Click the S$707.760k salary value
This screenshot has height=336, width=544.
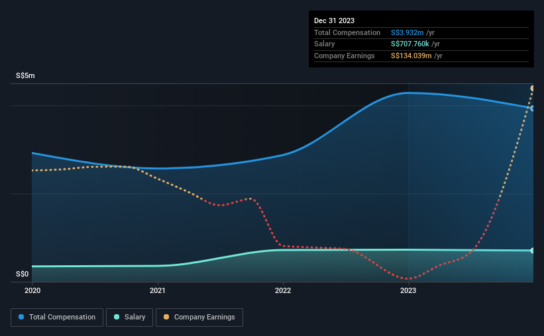409,44
